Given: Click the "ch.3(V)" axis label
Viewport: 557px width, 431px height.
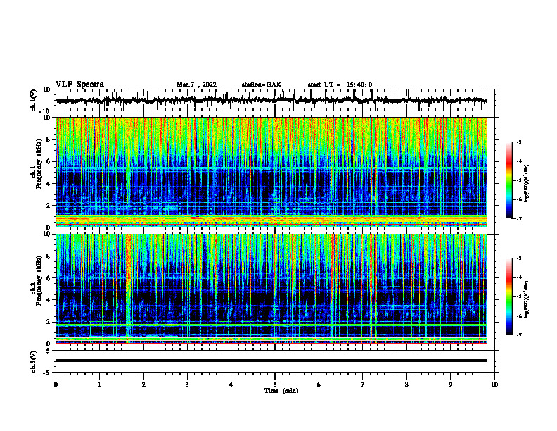Looking at the screenshot, I should 34,361.
